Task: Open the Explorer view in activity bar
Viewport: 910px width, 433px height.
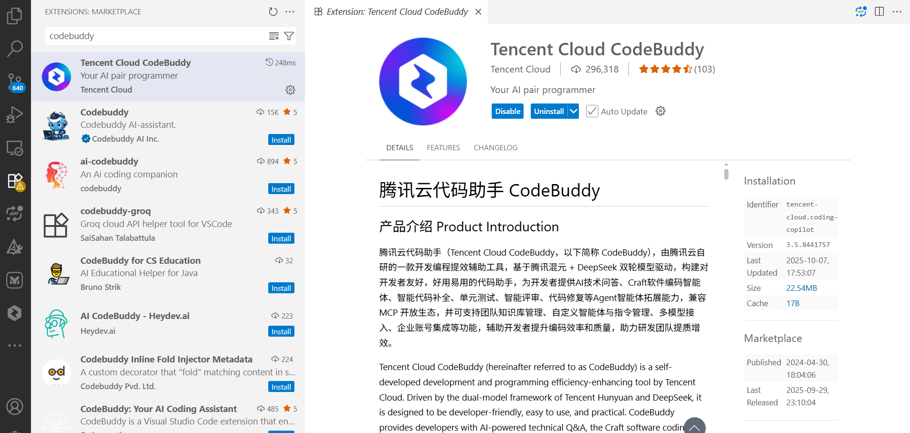Action: pos(15,16)
